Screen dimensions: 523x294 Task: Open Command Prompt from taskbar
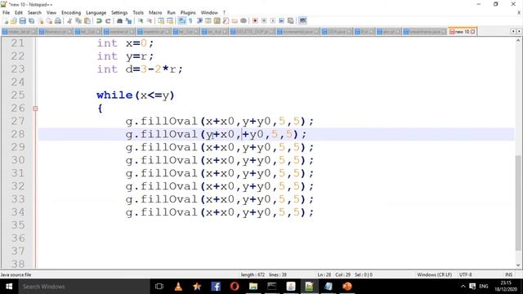point(272,287)
